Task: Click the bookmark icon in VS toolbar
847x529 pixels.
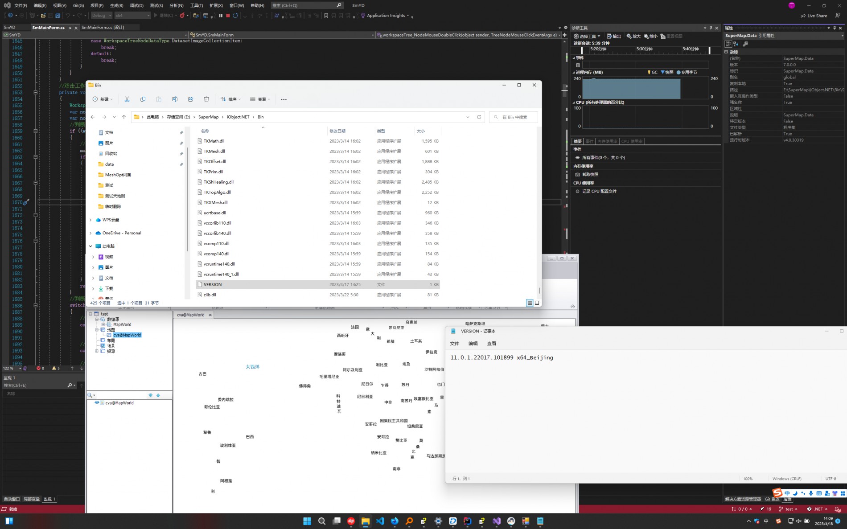Action: point(326,16)
